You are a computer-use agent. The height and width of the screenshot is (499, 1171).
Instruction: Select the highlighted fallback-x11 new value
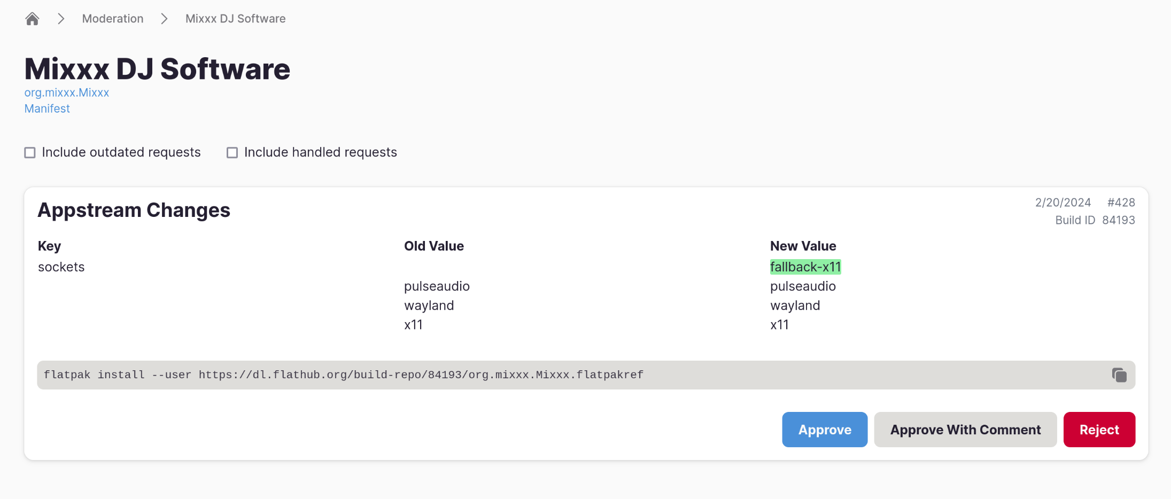[805, 267]
